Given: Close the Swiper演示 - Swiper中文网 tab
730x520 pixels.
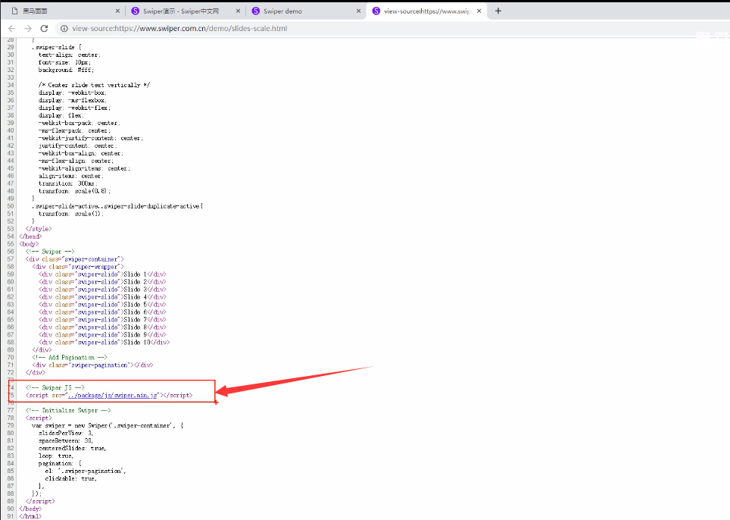Looking at the screenshot, I should pos(238,11).
